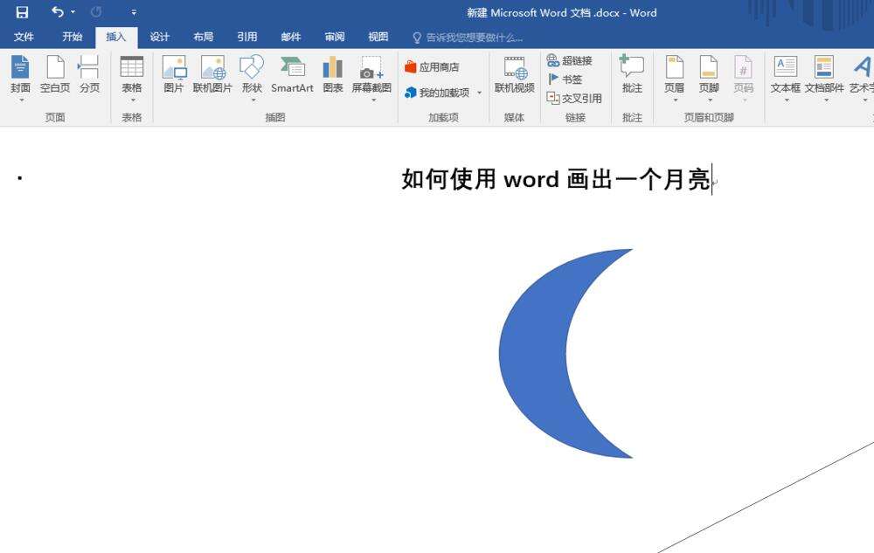
Task: Click the 我的加载项 button
Action: pyautogui.click(x=438, y=93)
